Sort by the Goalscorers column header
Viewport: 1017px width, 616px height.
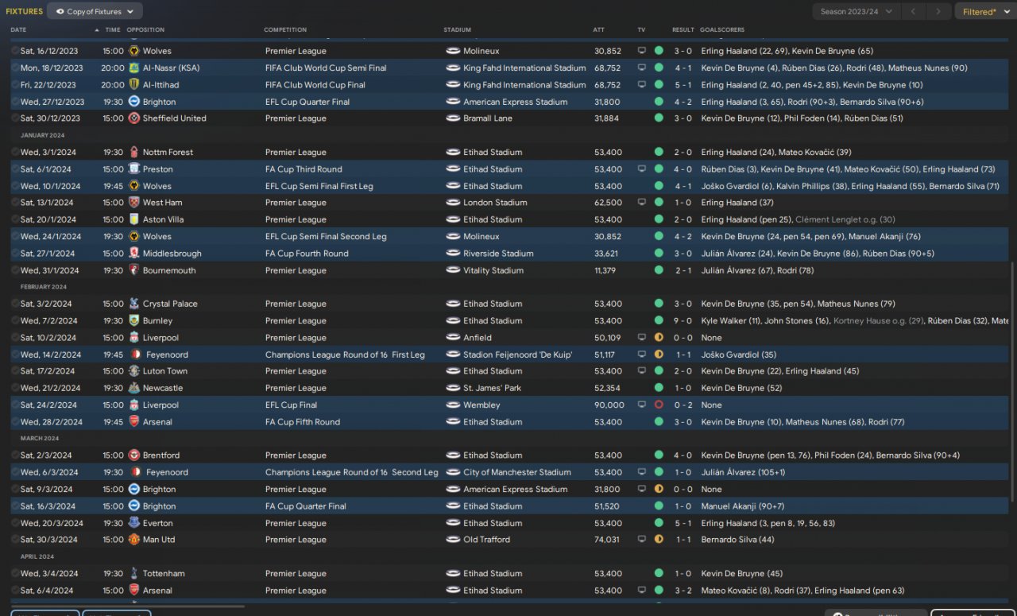pyautogui.click(x=722, y=30)
